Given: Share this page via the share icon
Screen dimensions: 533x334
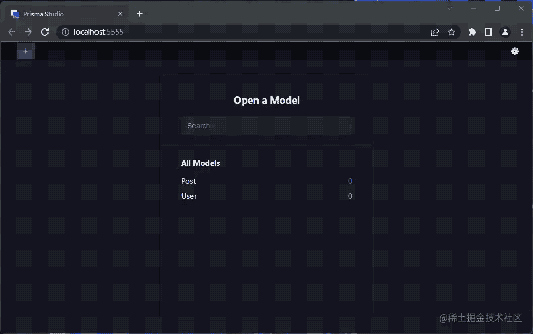Looking at the screenshot, I should click(435, 32).
